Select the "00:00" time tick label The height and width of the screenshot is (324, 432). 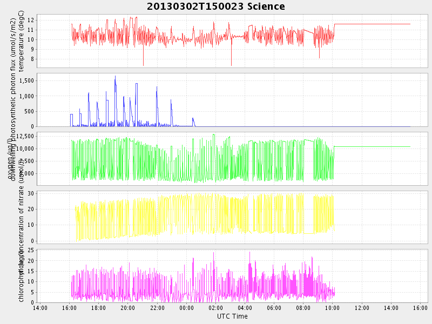coord(186,308)
